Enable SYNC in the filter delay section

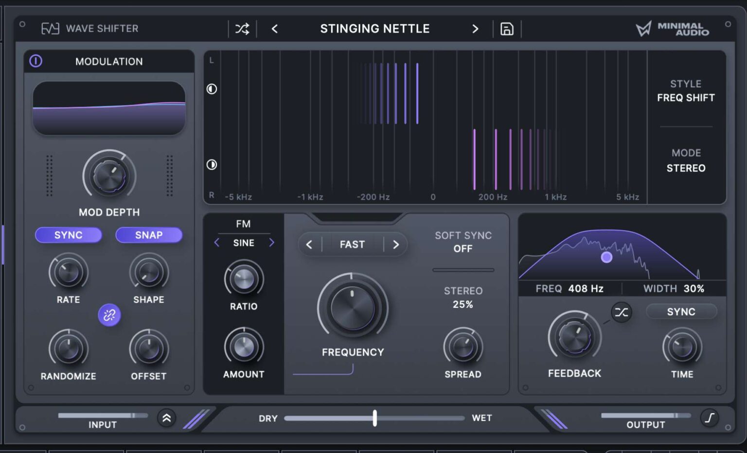[681, 311]
